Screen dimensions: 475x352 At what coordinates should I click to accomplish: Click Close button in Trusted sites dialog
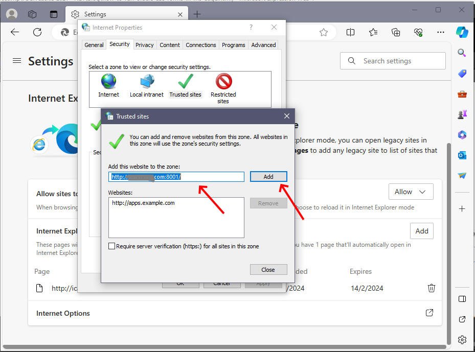268,269
